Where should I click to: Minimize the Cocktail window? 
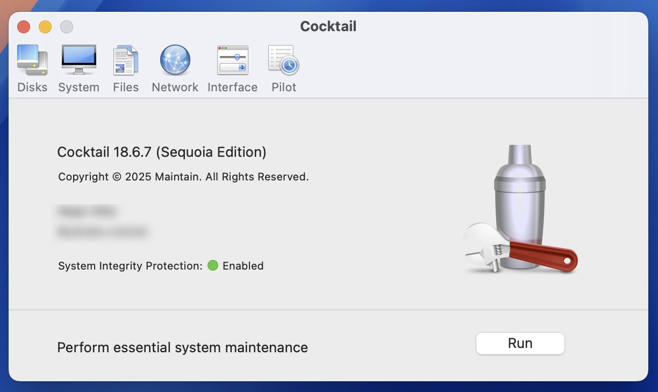[x=45, y=26]
